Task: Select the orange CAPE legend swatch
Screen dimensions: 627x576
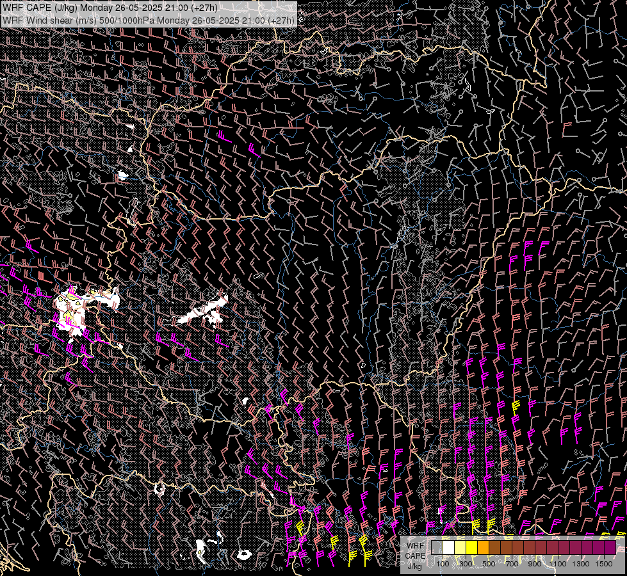Action: coord(483,547)
